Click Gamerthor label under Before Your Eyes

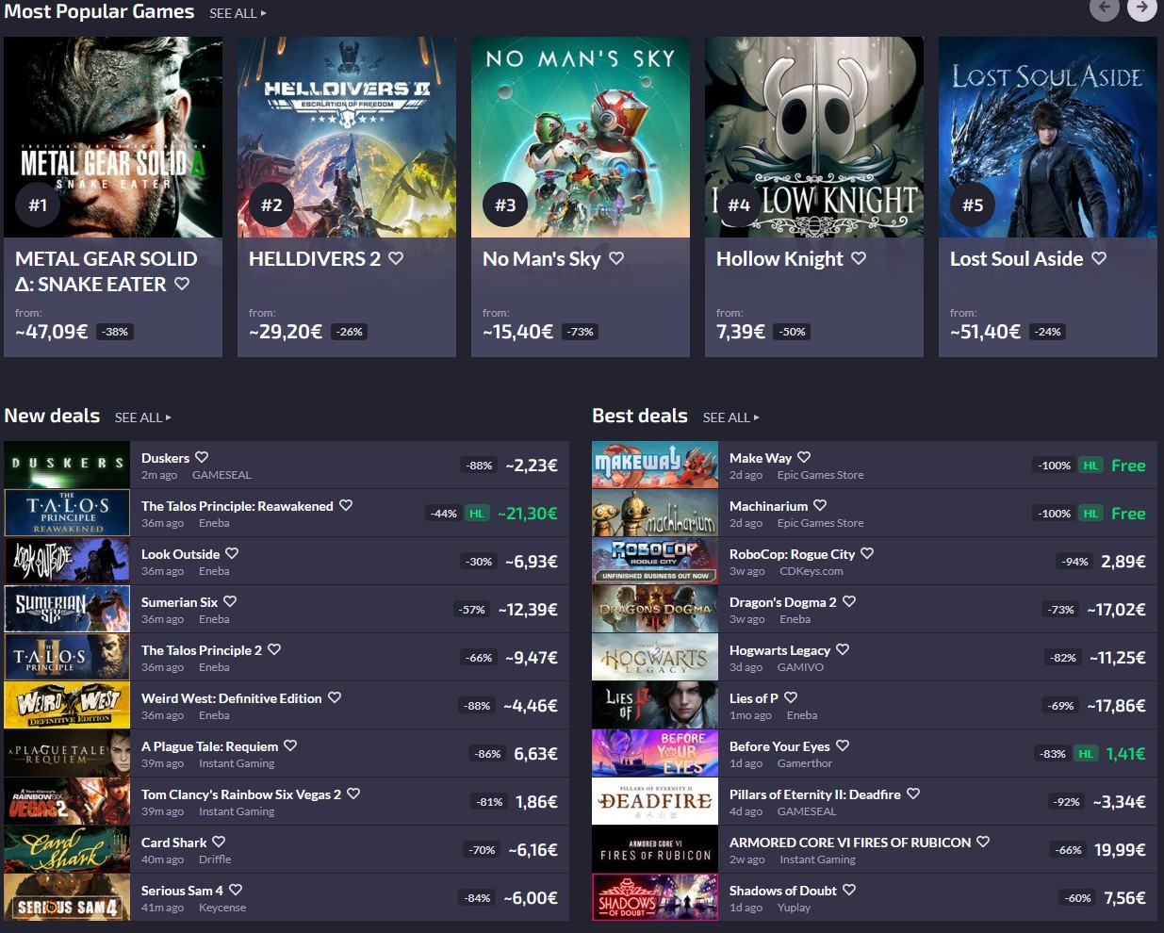(805, 763)
